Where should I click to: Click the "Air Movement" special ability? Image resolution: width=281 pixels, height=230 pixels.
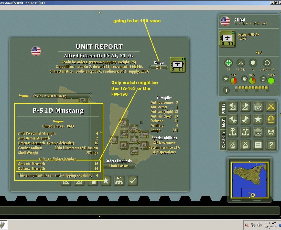[x=164, y=143]
